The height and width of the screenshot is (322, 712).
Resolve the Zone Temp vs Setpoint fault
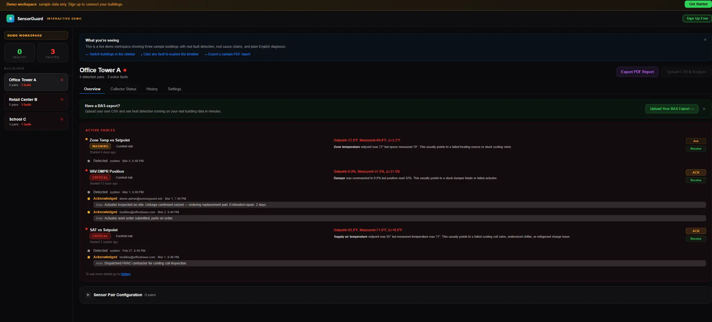point(696,149)
